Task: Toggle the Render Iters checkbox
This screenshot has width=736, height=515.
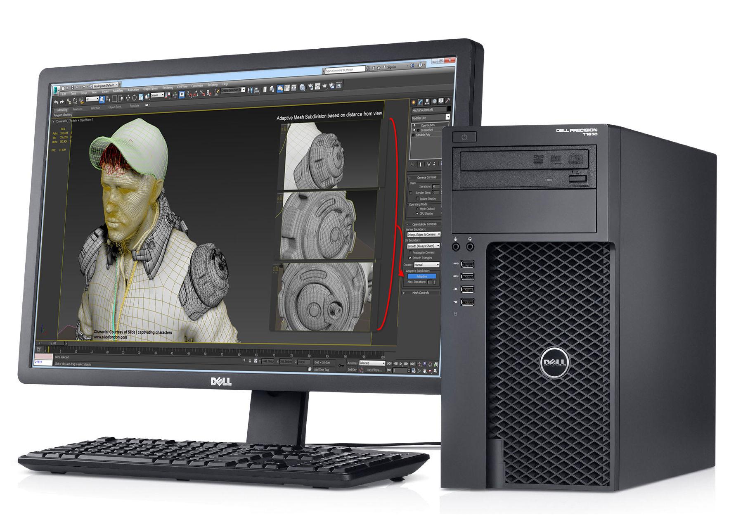Action: pyautogui.click(x=410, y=193)
